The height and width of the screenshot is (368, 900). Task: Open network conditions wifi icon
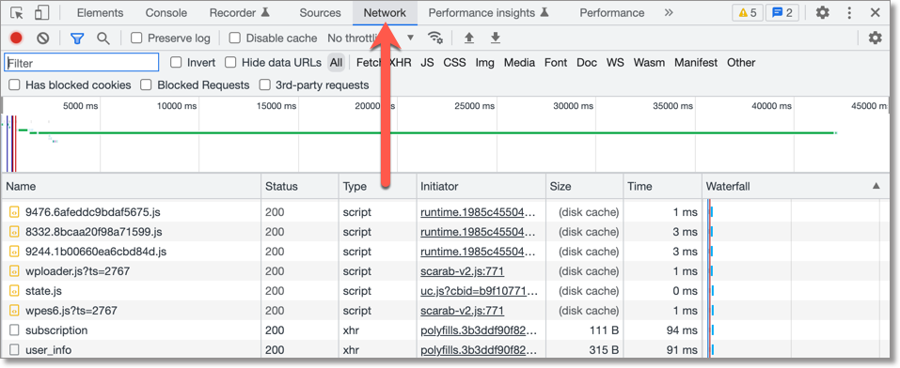[x=435, y=38]
